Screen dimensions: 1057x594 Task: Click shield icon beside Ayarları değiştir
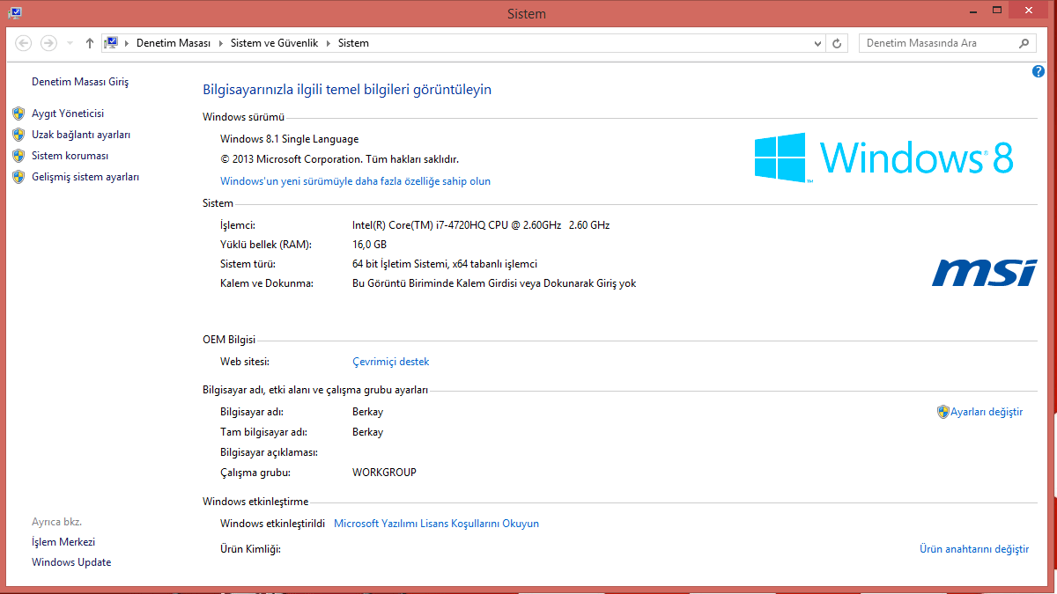click(x=942, y=412)
